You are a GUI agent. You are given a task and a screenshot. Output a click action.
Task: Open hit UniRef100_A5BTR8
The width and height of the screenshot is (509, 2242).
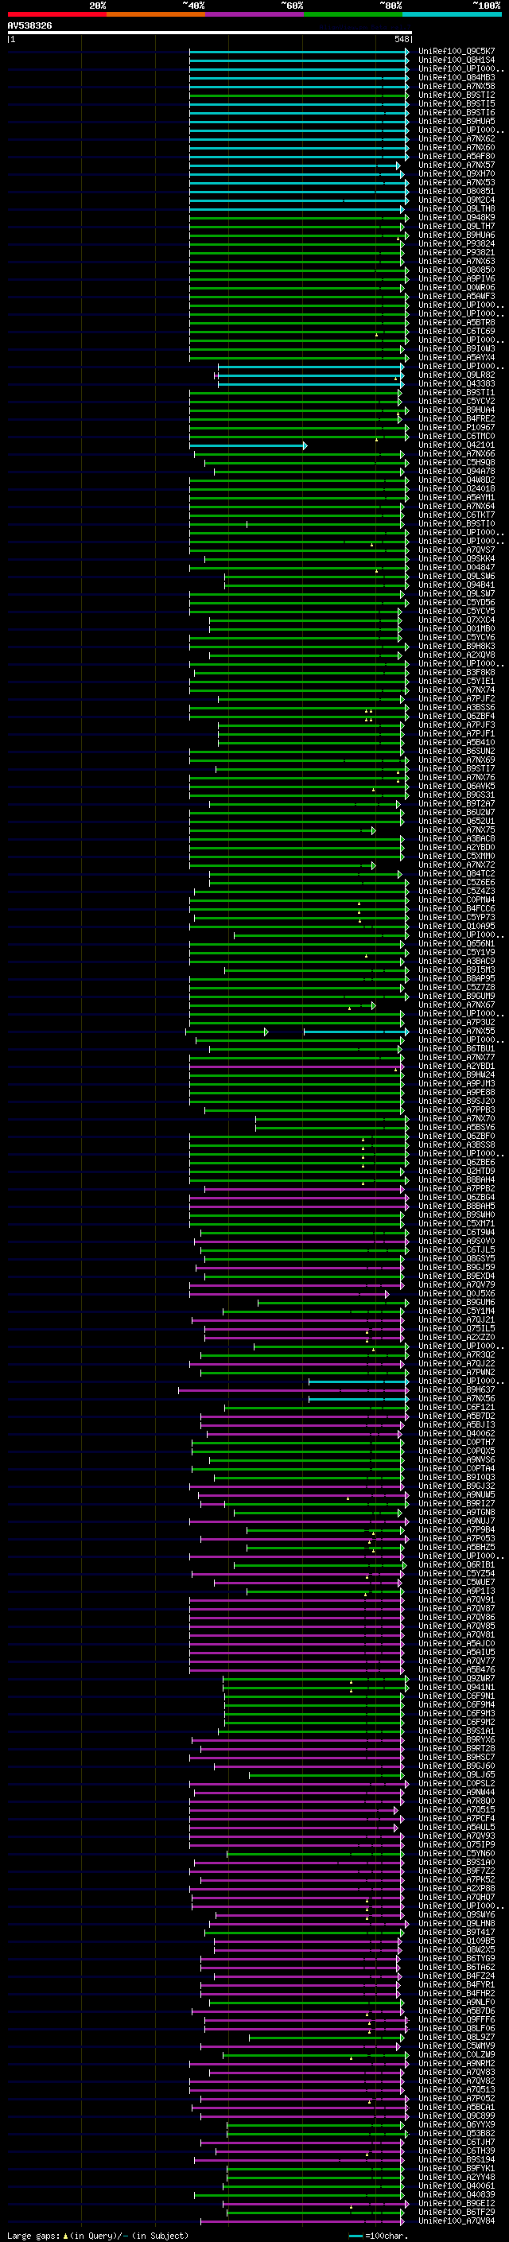pos(457,323)
